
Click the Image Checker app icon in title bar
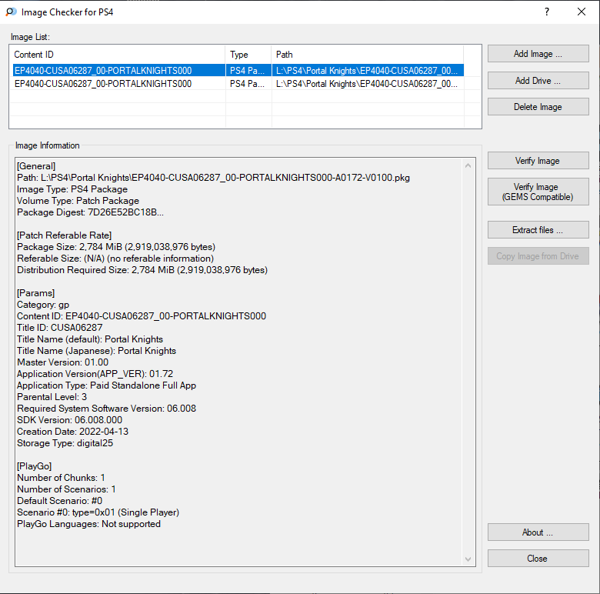(x=11, y=12)
